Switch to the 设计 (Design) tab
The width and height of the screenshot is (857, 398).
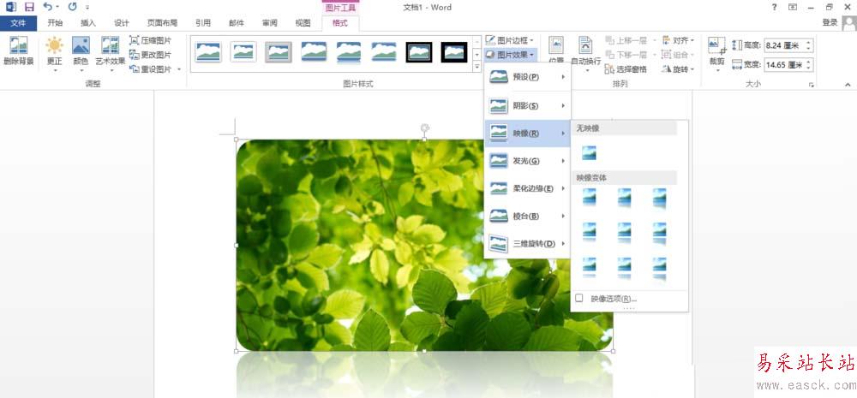click(x=122, y=23)
